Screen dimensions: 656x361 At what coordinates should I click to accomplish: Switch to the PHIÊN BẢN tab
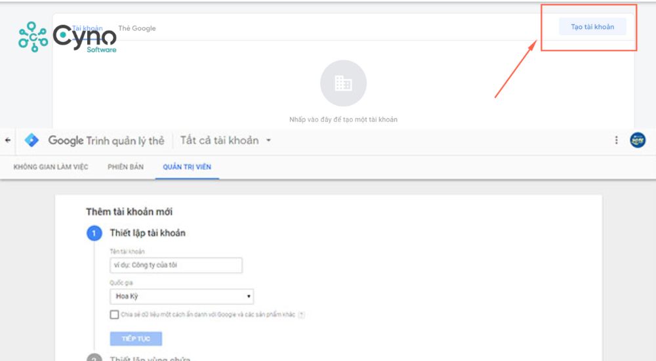click(125, 167)
